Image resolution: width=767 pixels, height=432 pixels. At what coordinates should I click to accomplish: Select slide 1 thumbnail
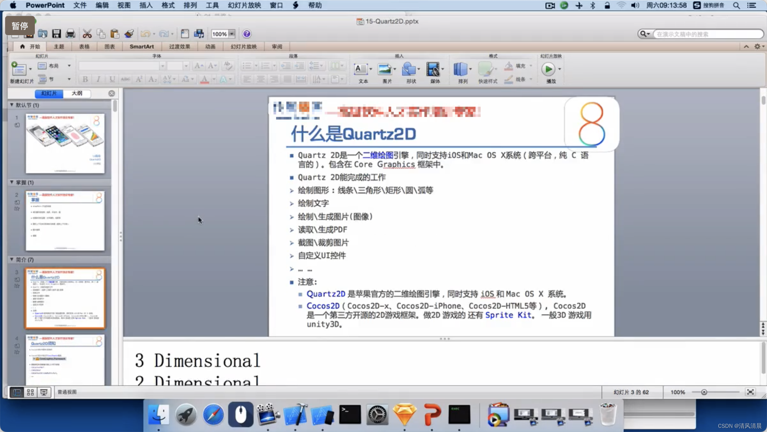coord(65,143)
